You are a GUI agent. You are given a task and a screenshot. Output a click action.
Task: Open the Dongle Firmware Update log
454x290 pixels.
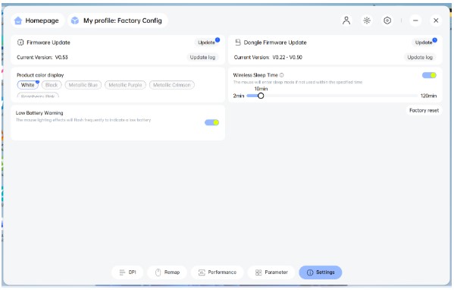pyautogui.click(x=420, y=58)
